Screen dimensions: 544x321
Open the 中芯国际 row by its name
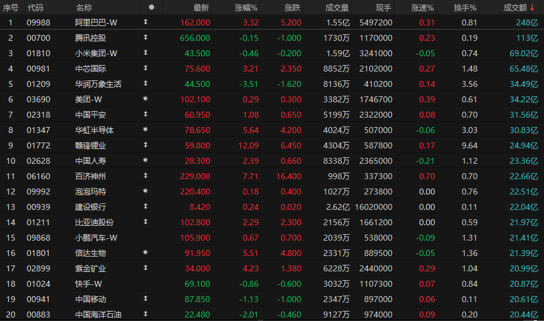[91, 69]
